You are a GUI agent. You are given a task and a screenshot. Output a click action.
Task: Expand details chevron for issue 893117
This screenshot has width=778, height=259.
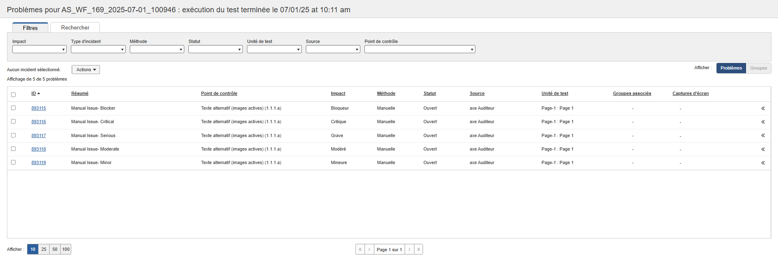pyautogui.click(x=763, y=135)
